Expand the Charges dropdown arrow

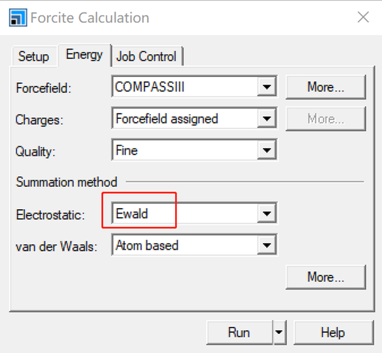[267, 119]
